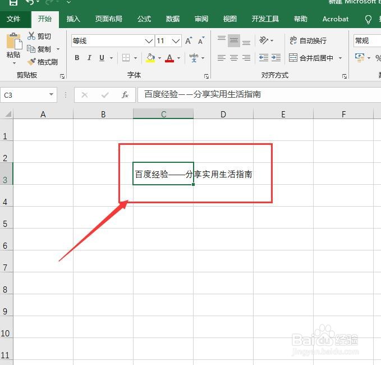Copy selection with the 复制 button

coord(39,49)
